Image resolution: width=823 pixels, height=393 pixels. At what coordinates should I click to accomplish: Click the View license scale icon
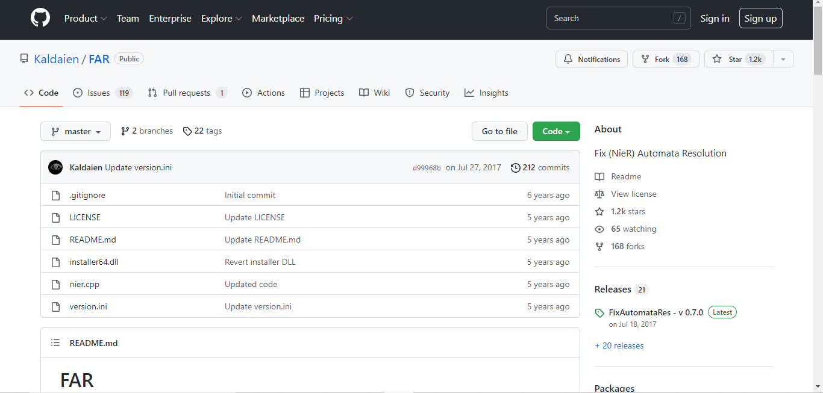[x=599, y=194]
